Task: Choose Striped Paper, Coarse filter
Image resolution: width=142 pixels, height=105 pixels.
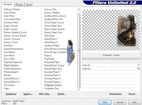Action: 54,65
